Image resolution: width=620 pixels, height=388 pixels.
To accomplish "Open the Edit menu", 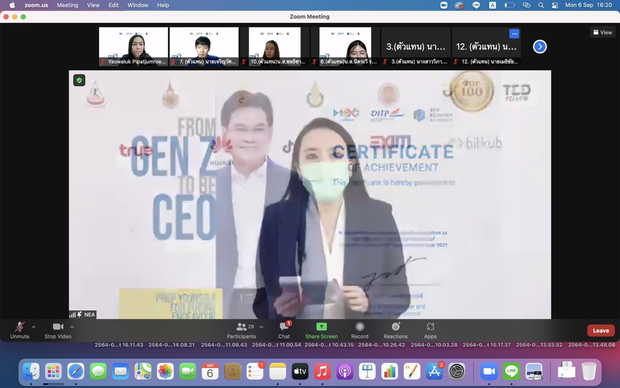I will tap(113, 5).
